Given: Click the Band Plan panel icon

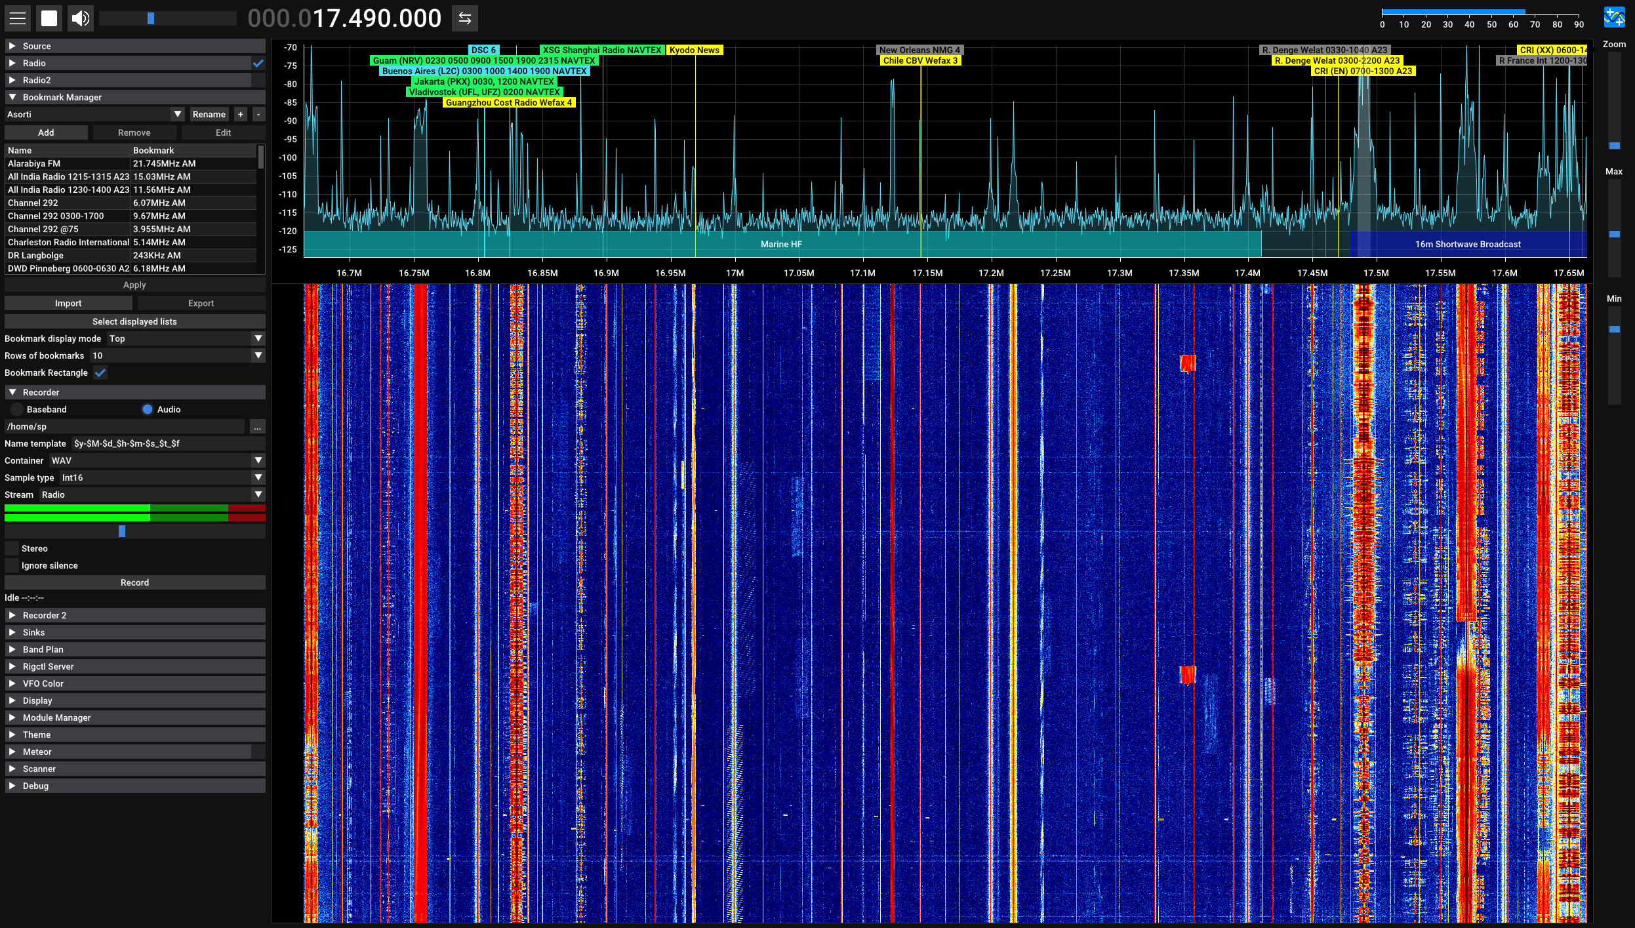Looking at the screenshot, I should tap(12, 649).
